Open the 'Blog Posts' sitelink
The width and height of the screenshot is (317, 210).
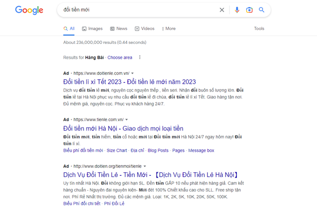pos(158,150)
